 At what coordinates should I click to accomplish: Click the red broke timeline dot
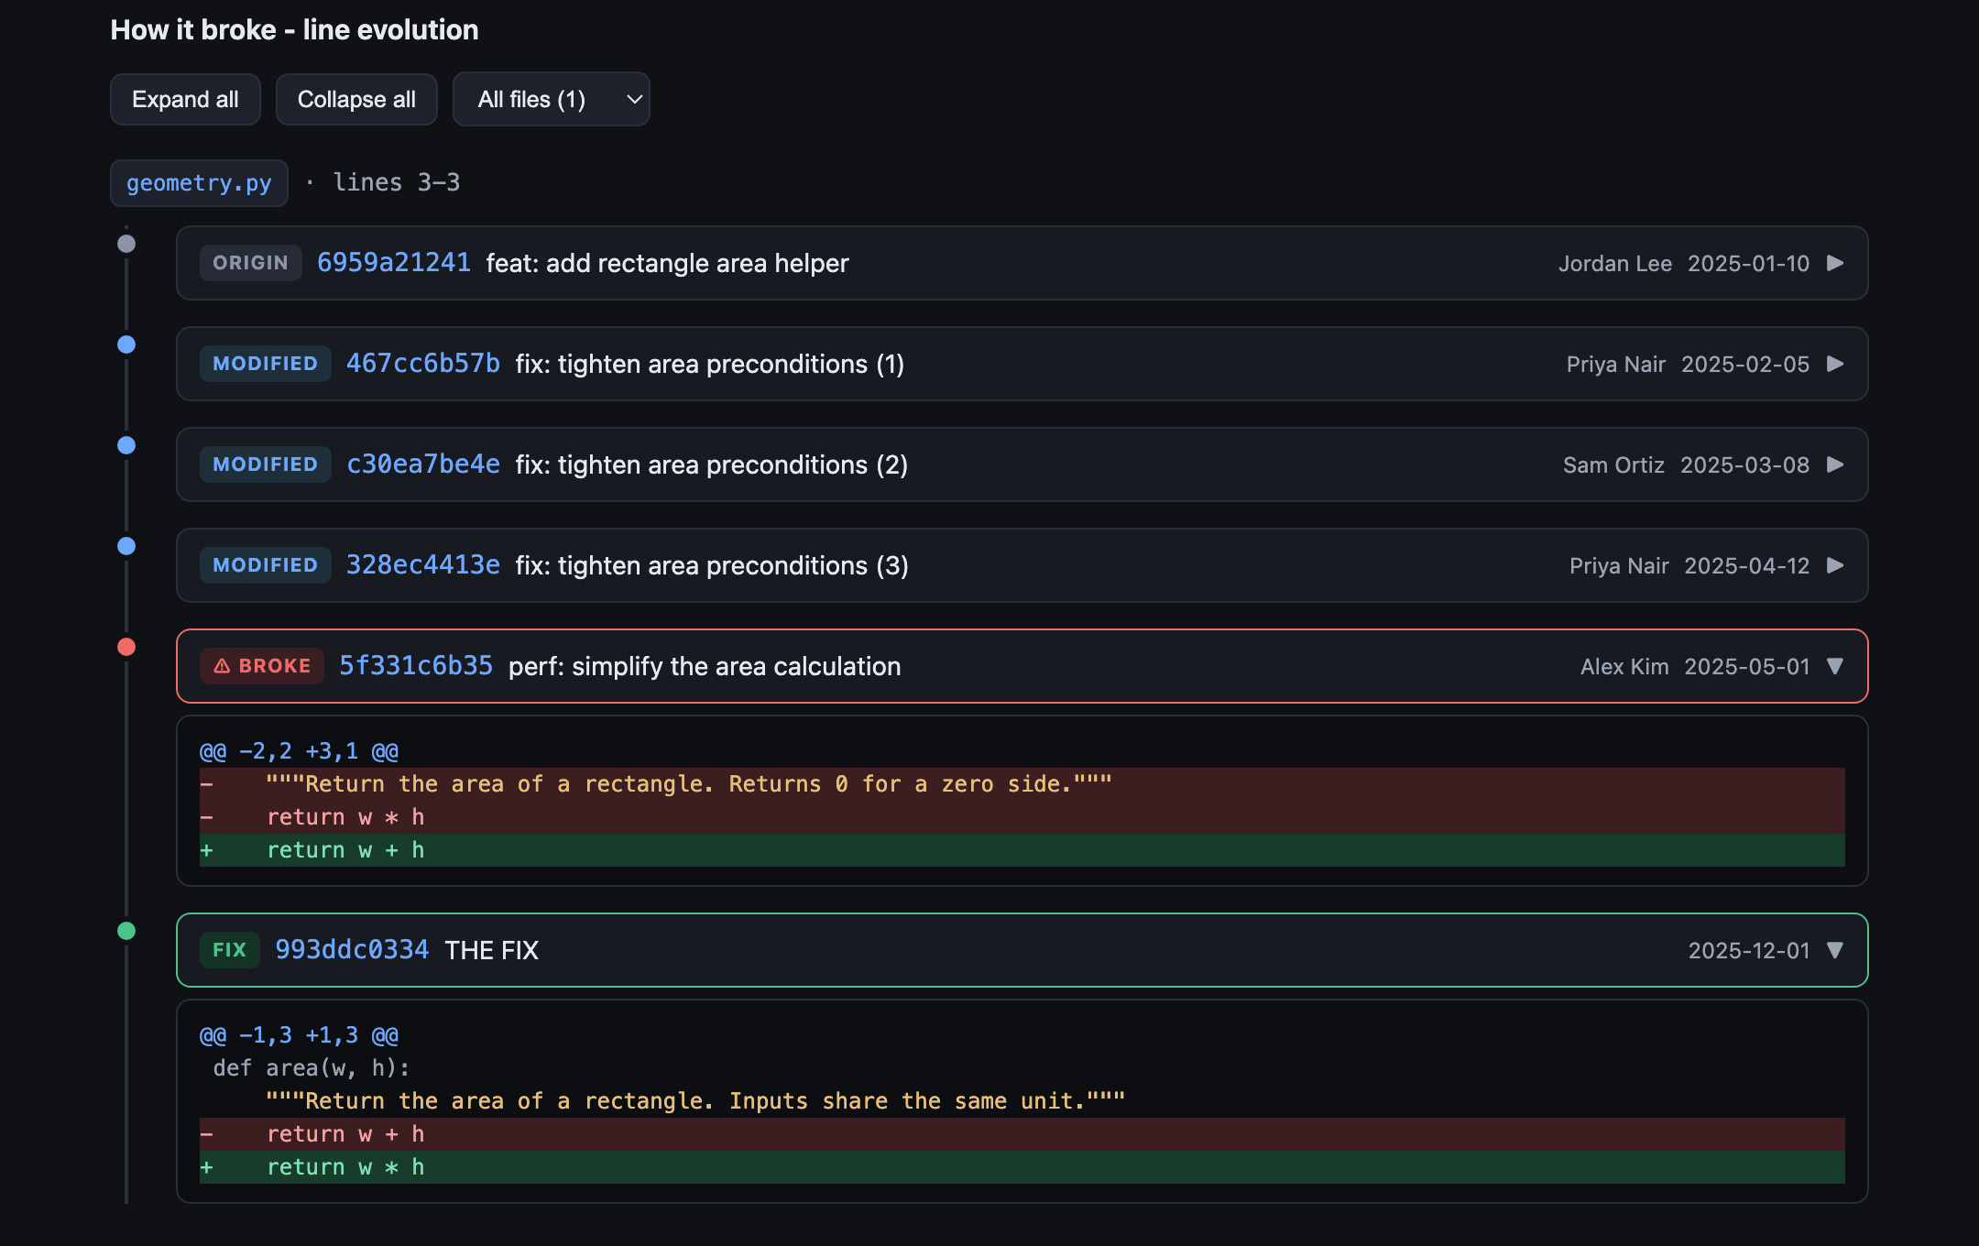click(126, 647)
